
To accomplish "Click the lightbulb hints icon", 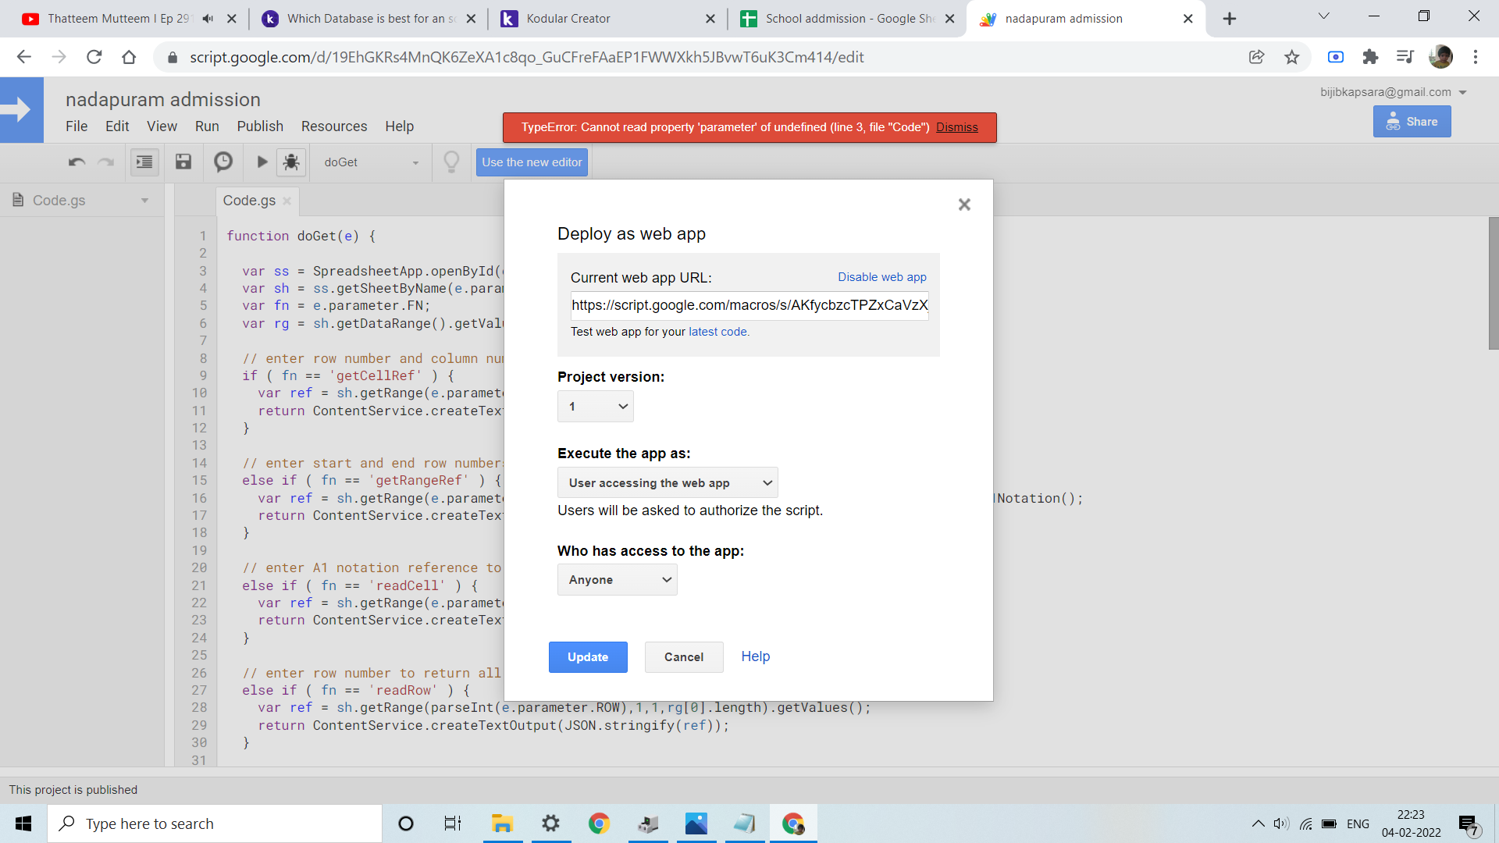I will 451,162.
